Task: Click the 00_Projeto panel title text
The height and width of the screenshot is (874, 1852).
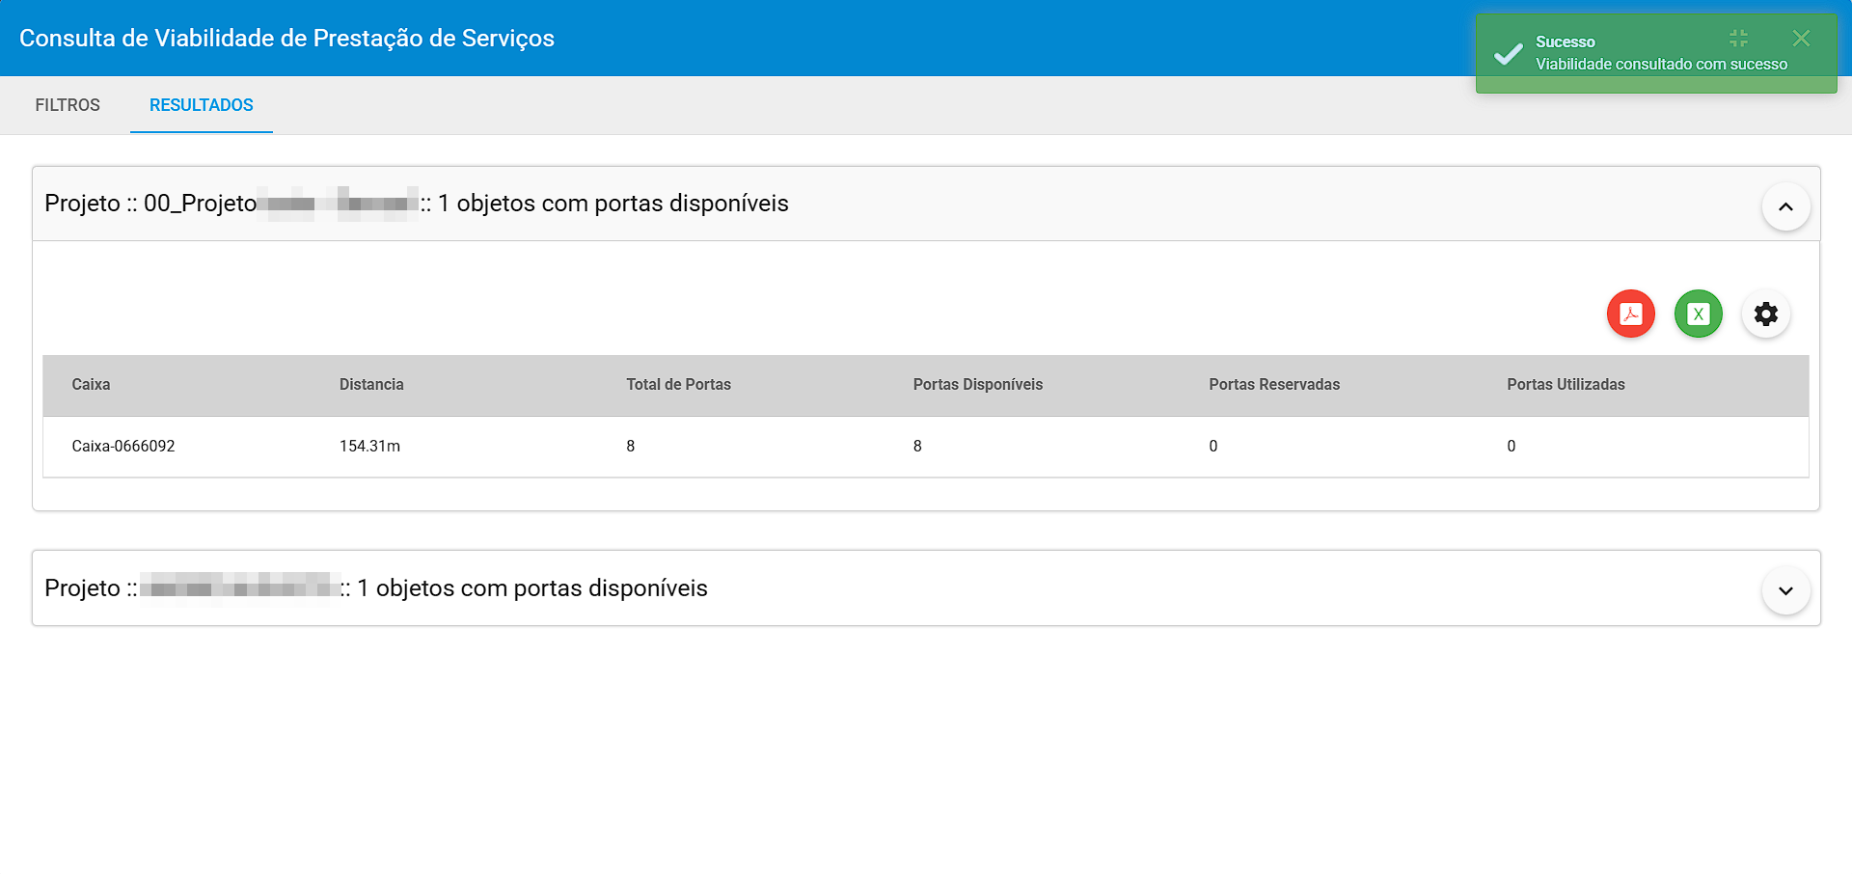Action: [417, 204]
